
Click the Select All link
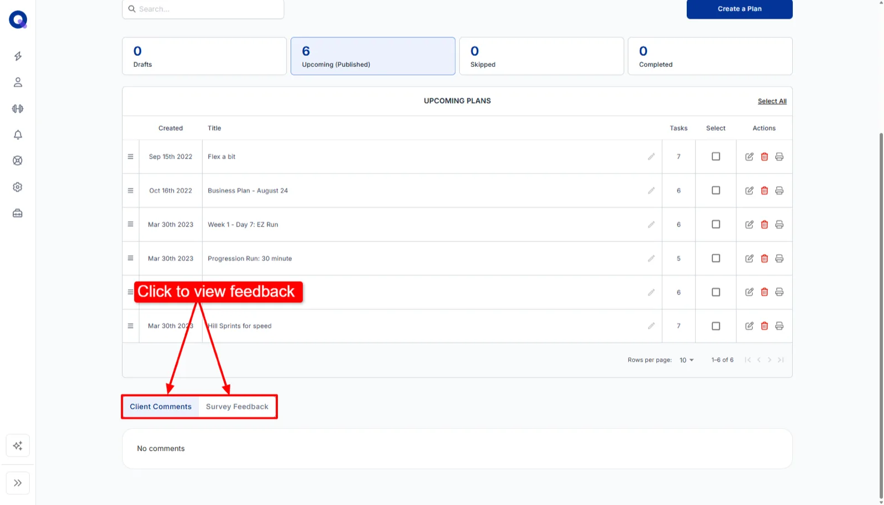coord(772,101)
